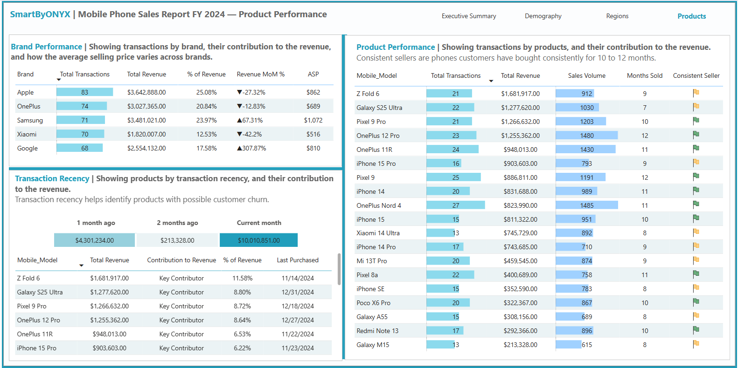Image resolution: width=738 pixels, height=368 pixels.
Task: Click Pixel 9 Pro Key Contributor cell
Action: (x=181, y=306)
